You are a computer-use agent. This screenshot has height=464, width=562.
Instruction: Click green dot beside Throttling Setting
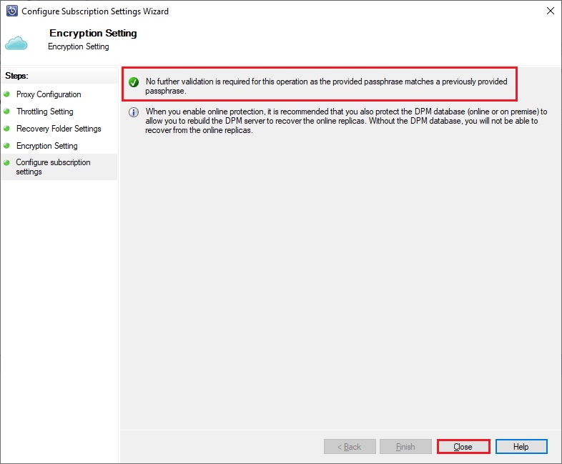pos(6,112)
